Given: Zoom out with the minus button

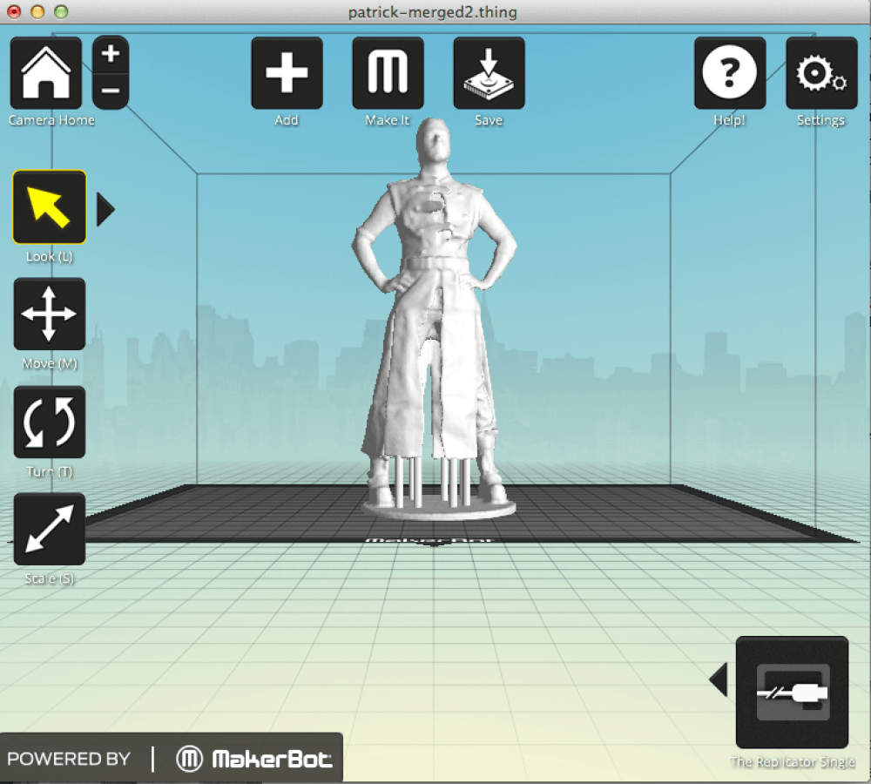Looking at the screenshot, I should point(111,90).
